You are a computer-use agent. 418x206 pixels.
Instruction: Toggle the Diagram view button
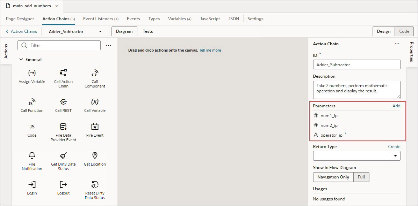point(124,31)
